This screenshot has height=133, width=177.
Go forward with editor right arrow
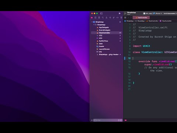[131, 18]
